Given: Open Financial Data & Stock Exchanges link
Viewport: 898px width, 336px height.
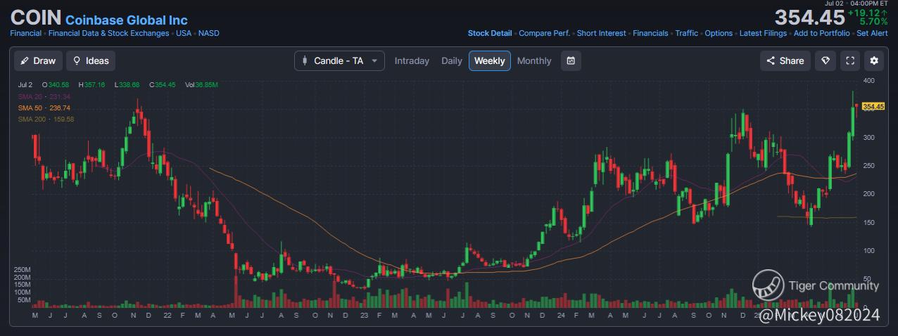Looking at the screenshot, I should [108, 33].
